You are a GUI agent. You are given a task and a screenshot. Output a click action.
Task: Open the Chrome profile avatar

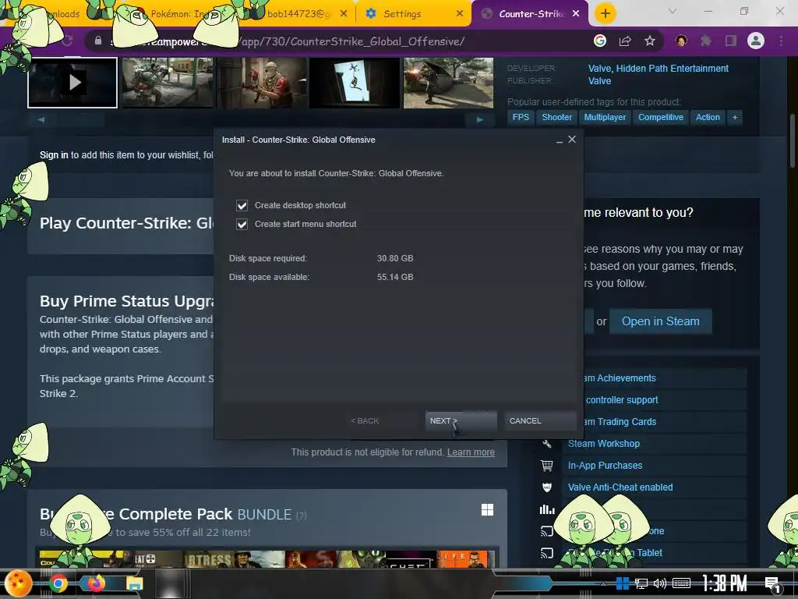tap(756, 41)
